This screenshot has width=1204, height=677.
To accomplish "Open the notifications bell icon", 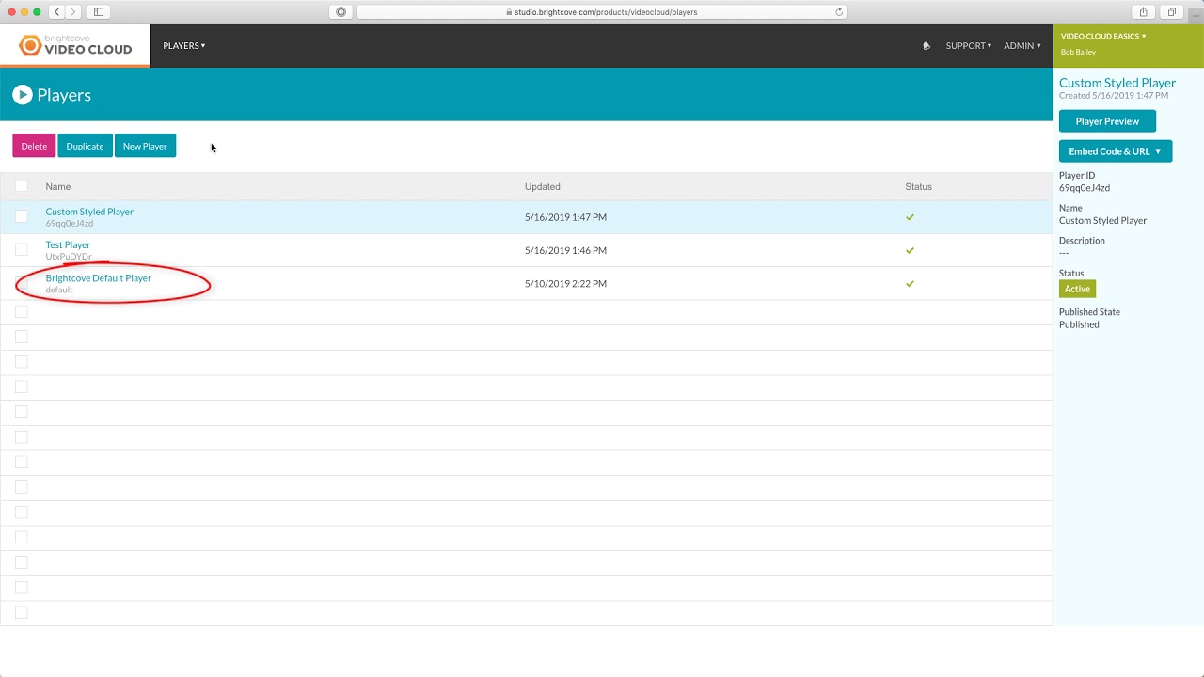I will (927, 45).
